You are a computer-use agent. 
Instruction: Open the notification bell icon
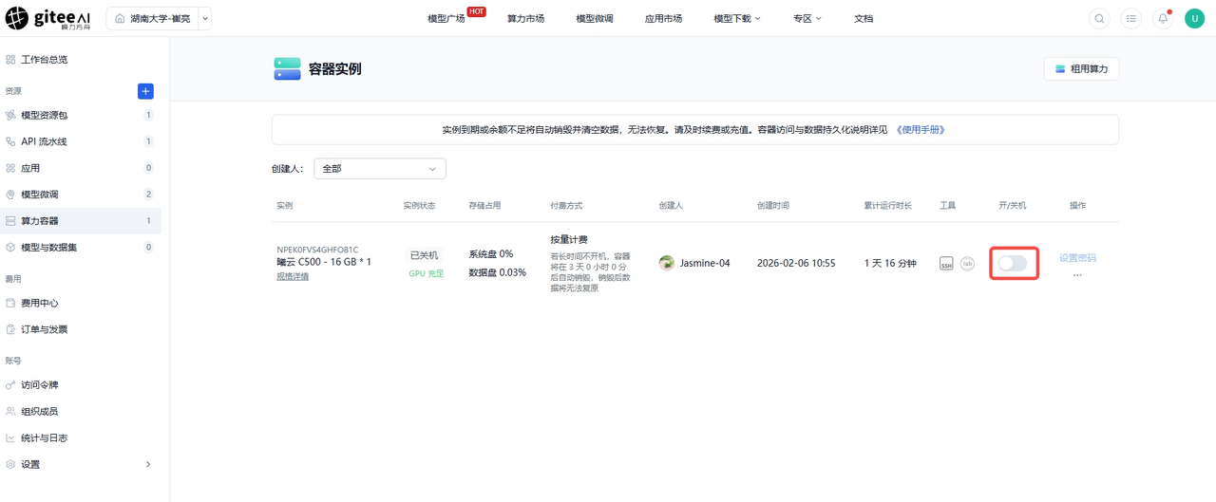click(1163, 18)
